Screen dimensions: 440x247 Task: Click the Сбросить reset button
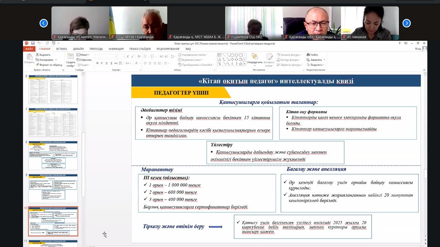click(84, 60)
